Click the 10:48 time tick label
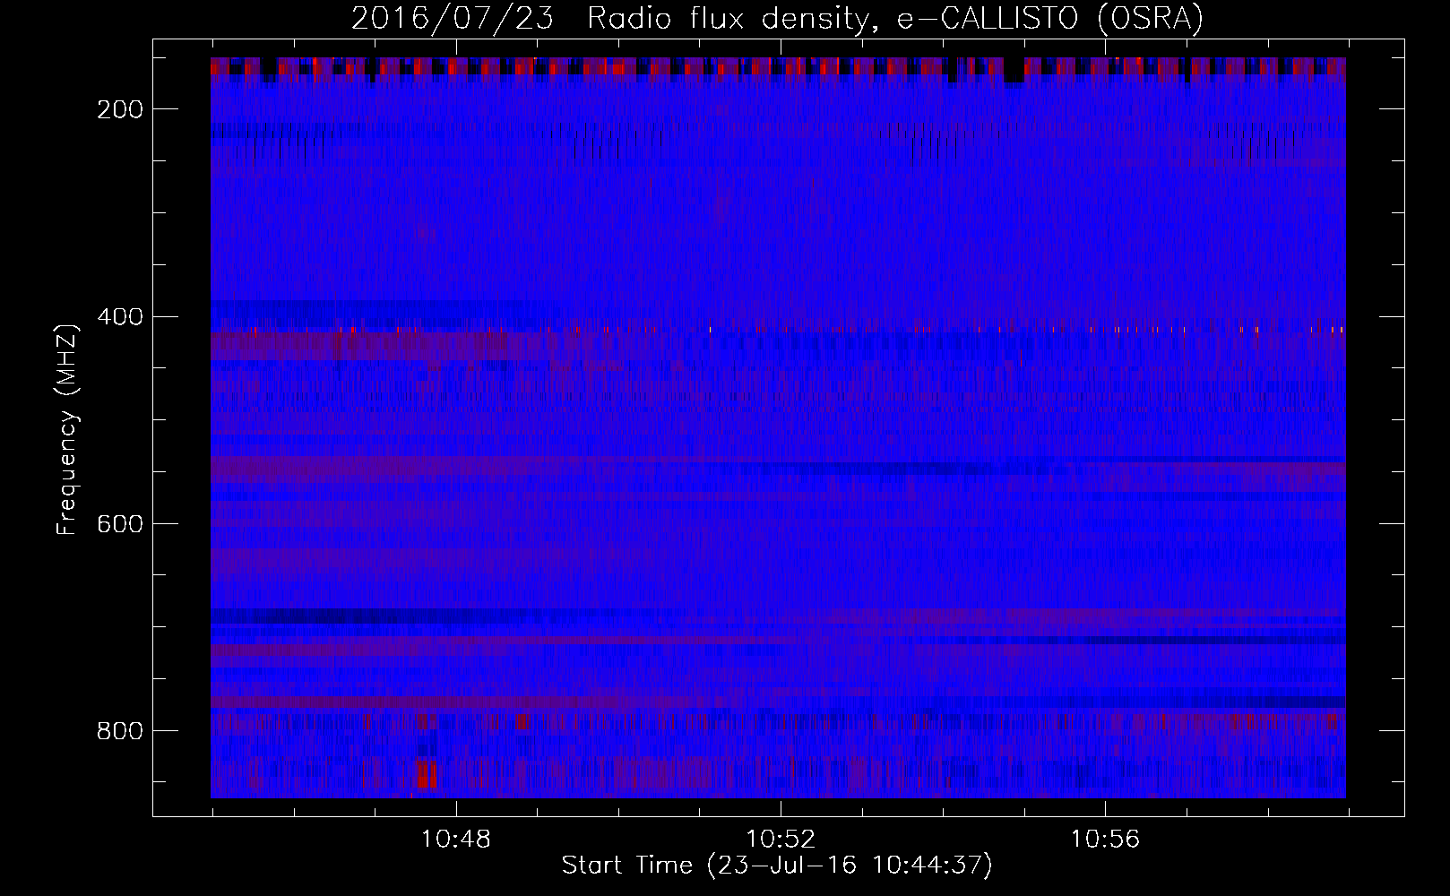This screenshot has width=1450, height=896. click(456, 840)
